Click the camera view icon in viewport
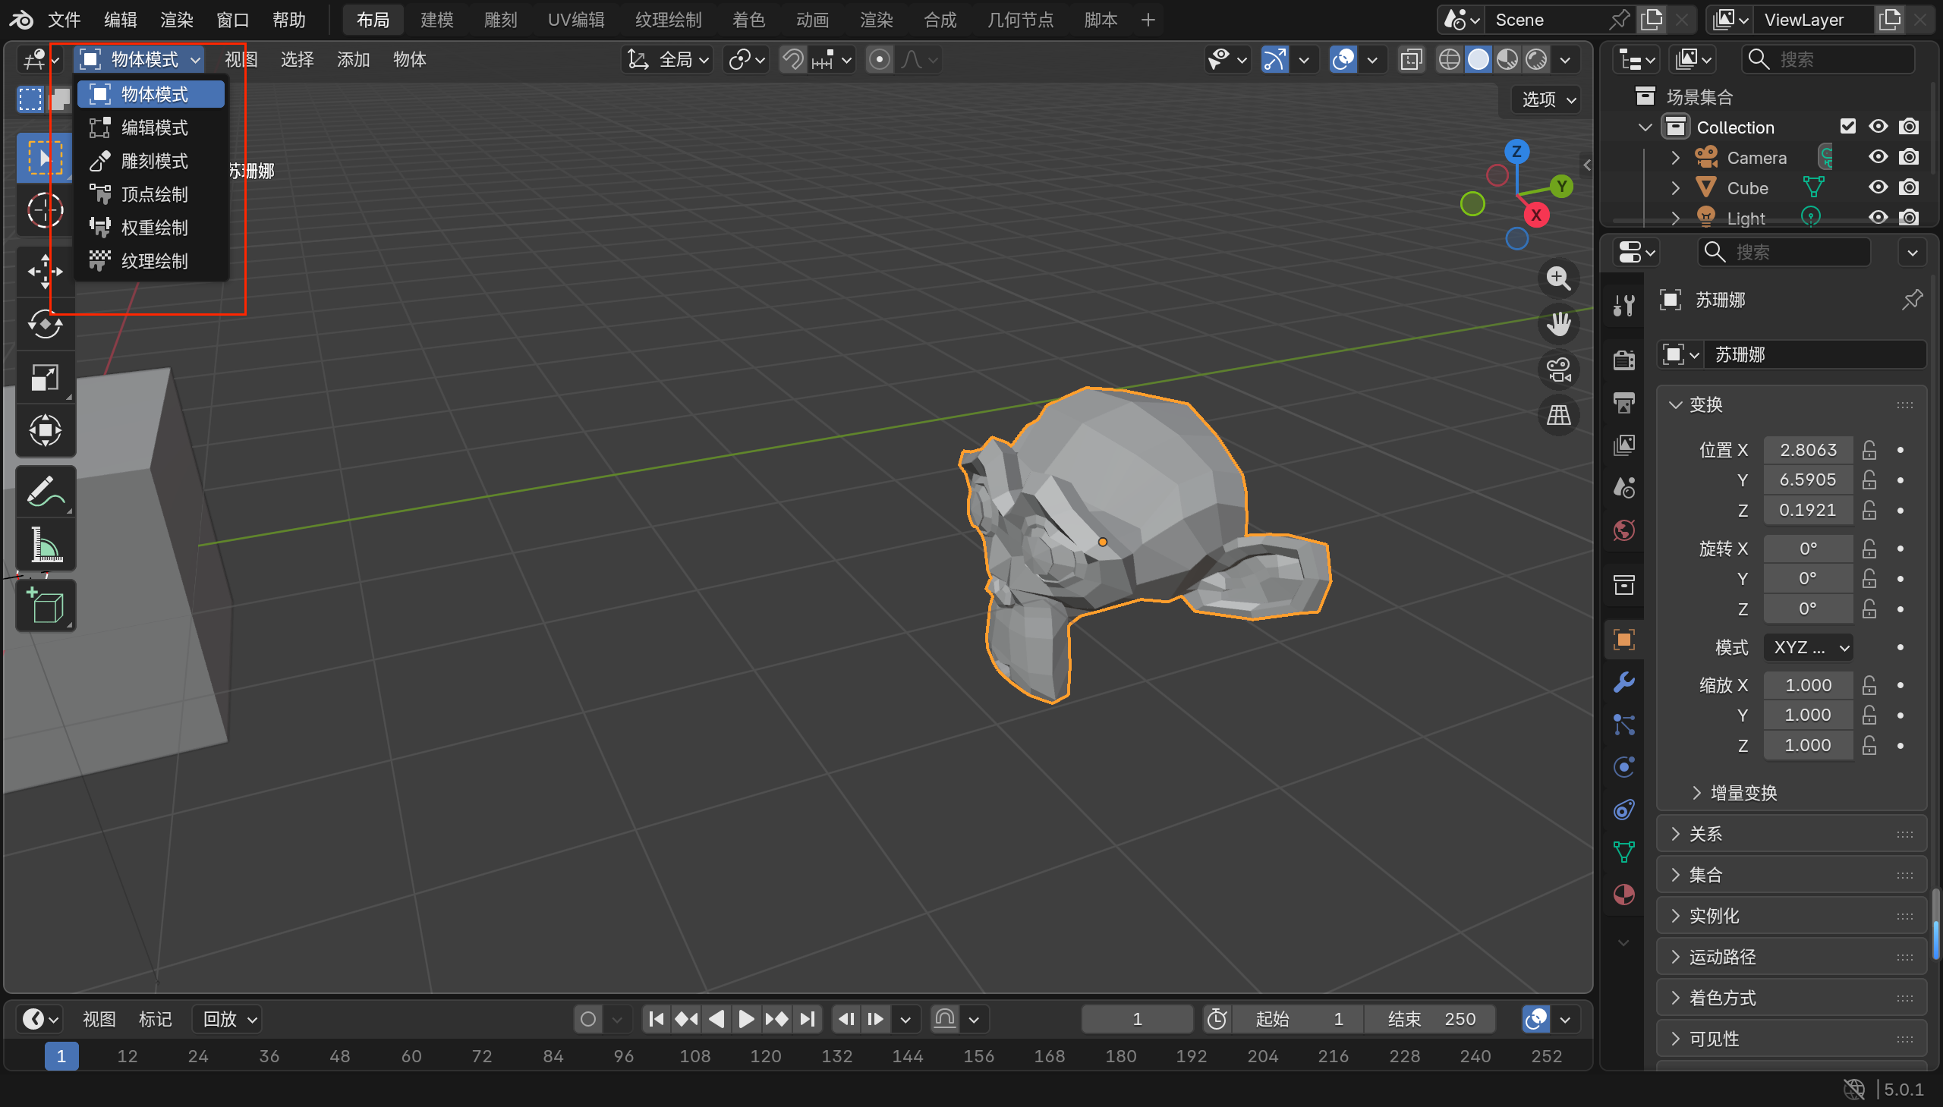The width and height of the screenshot is (1943, 1107). point(1558,370)
